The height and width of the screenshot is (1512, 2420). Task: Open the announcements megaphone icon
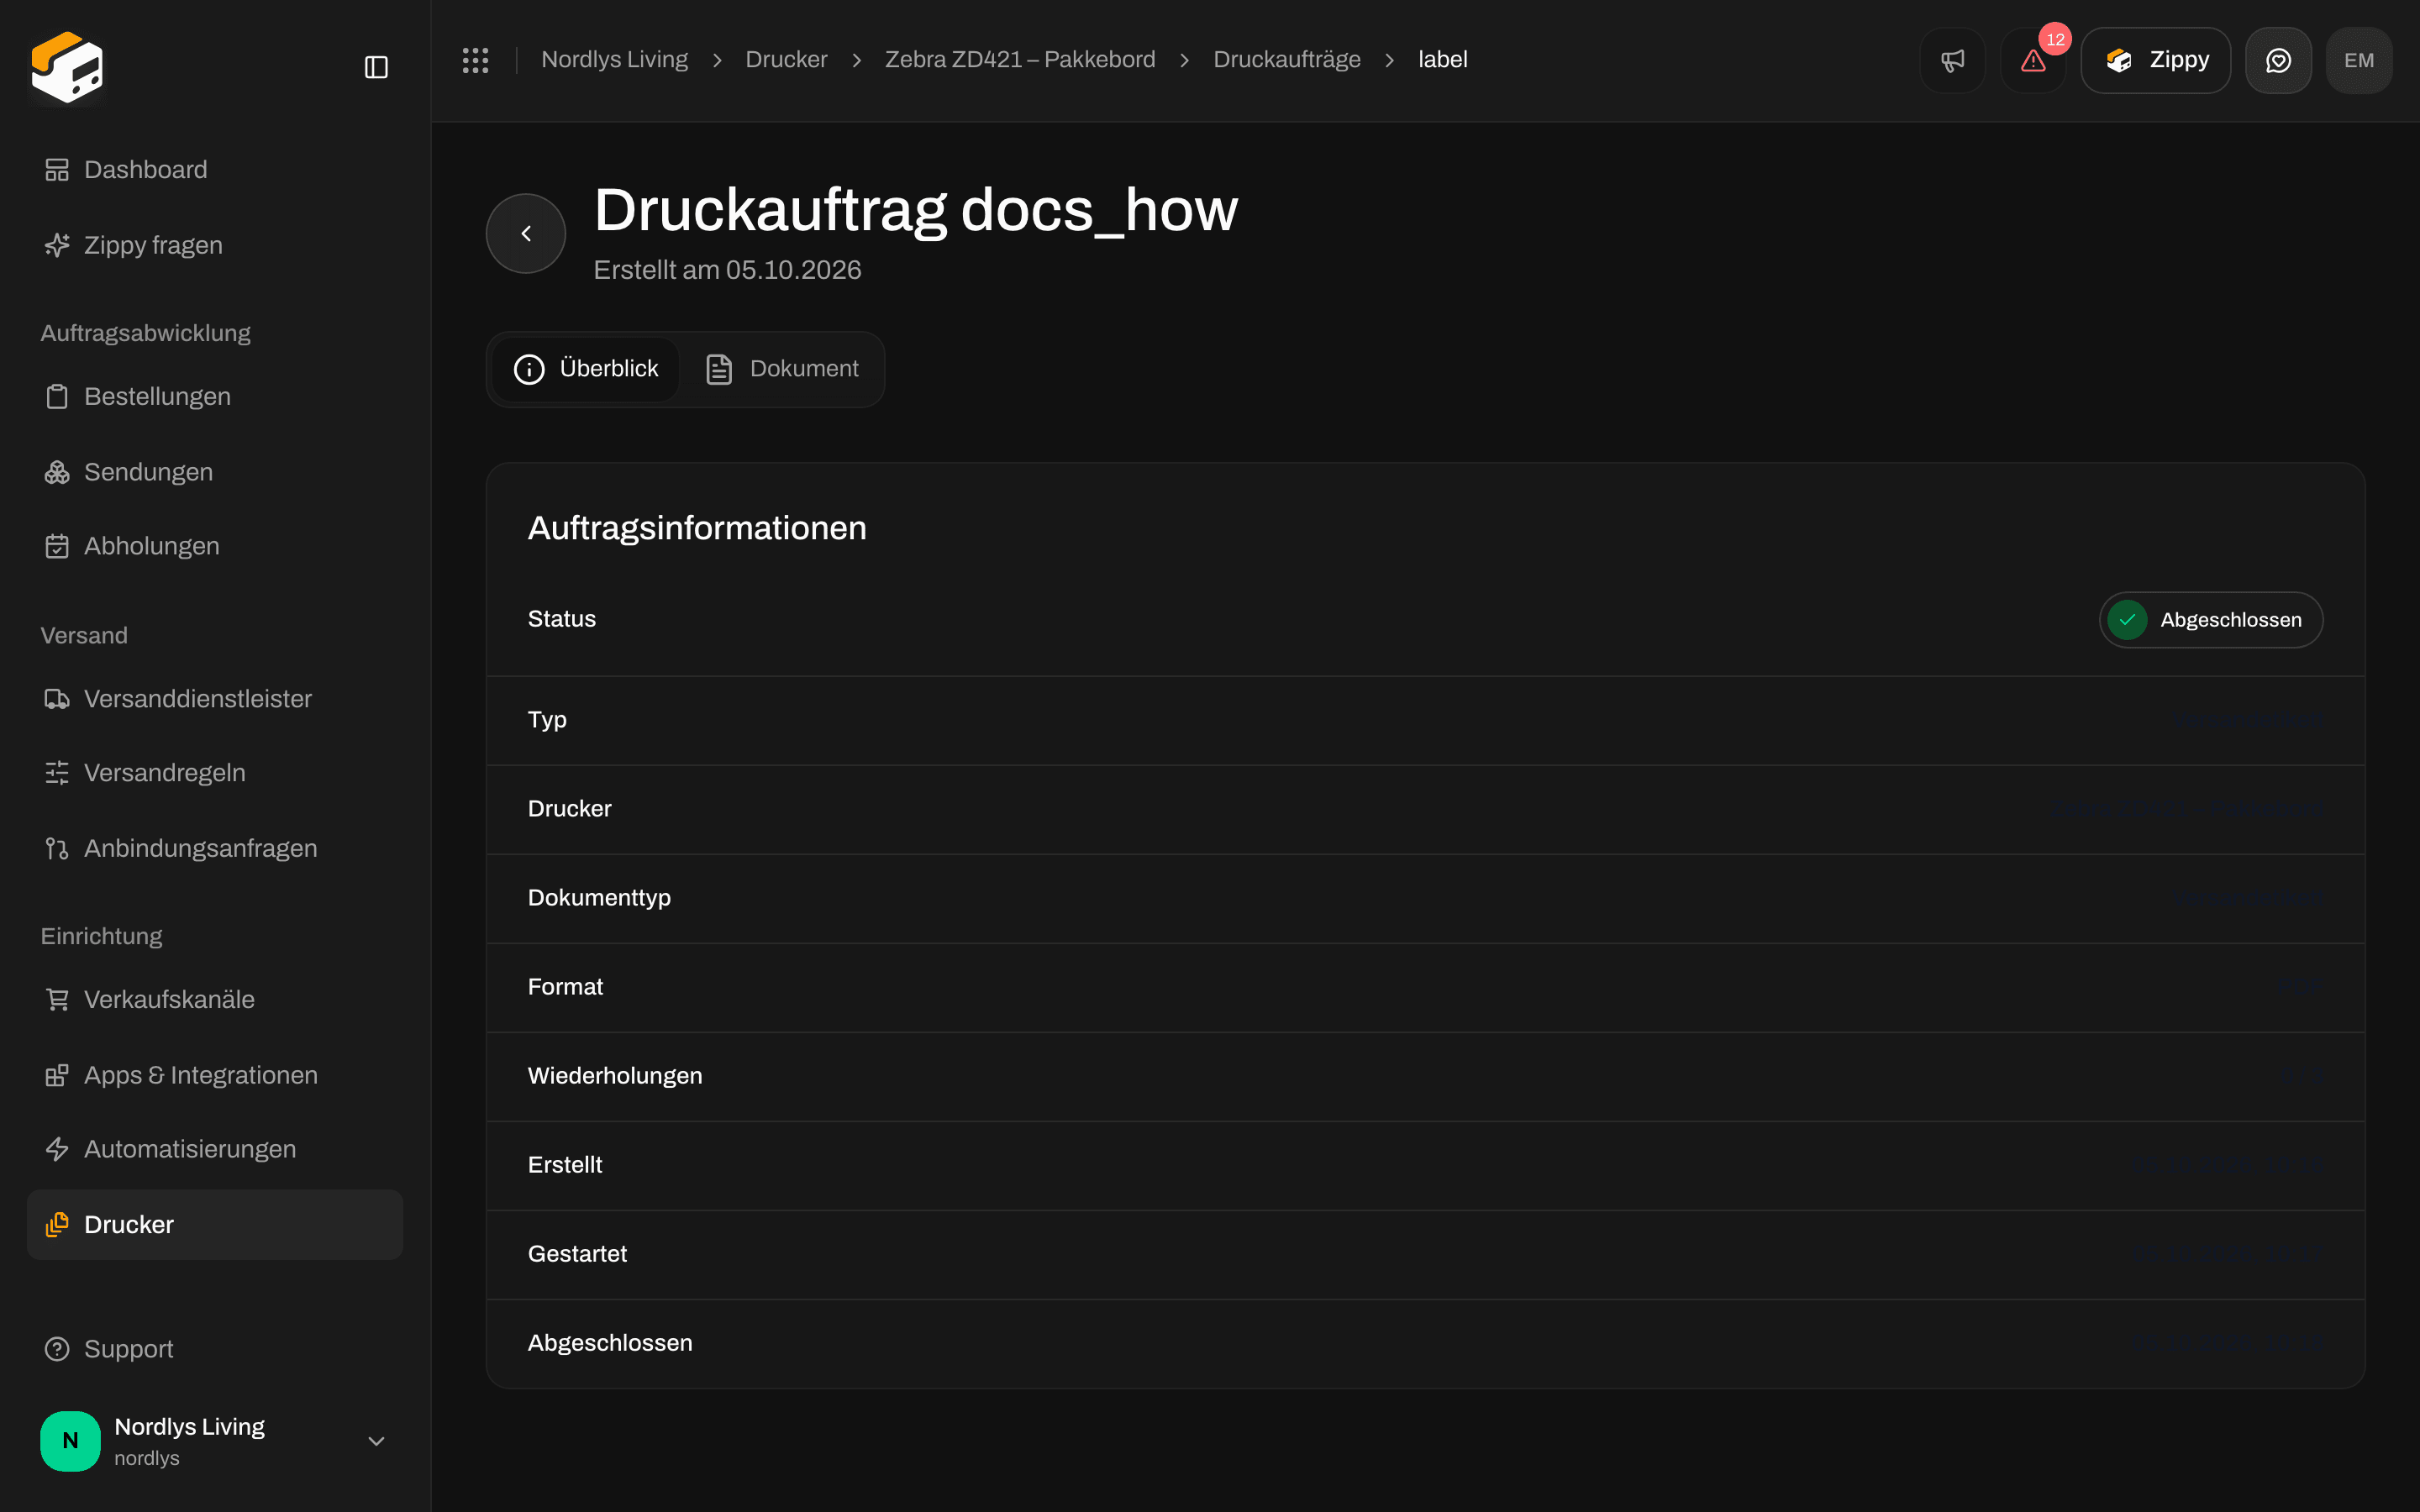(x=1952, y=60)
